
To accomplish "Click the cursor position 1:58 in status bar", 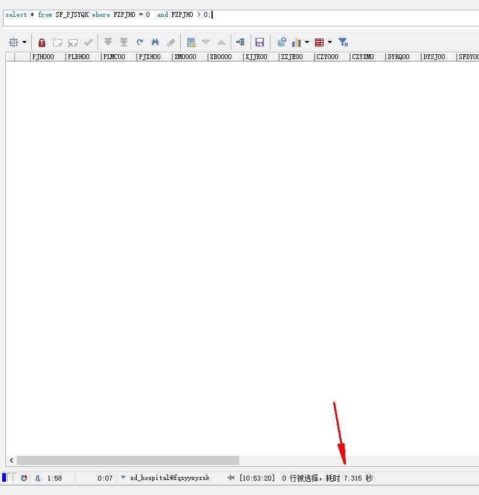I will (54, 478).
